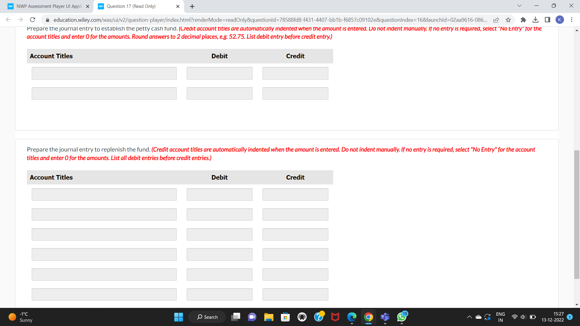
Task: Bookmark this page with the star icon
Action: coord(508,20)
